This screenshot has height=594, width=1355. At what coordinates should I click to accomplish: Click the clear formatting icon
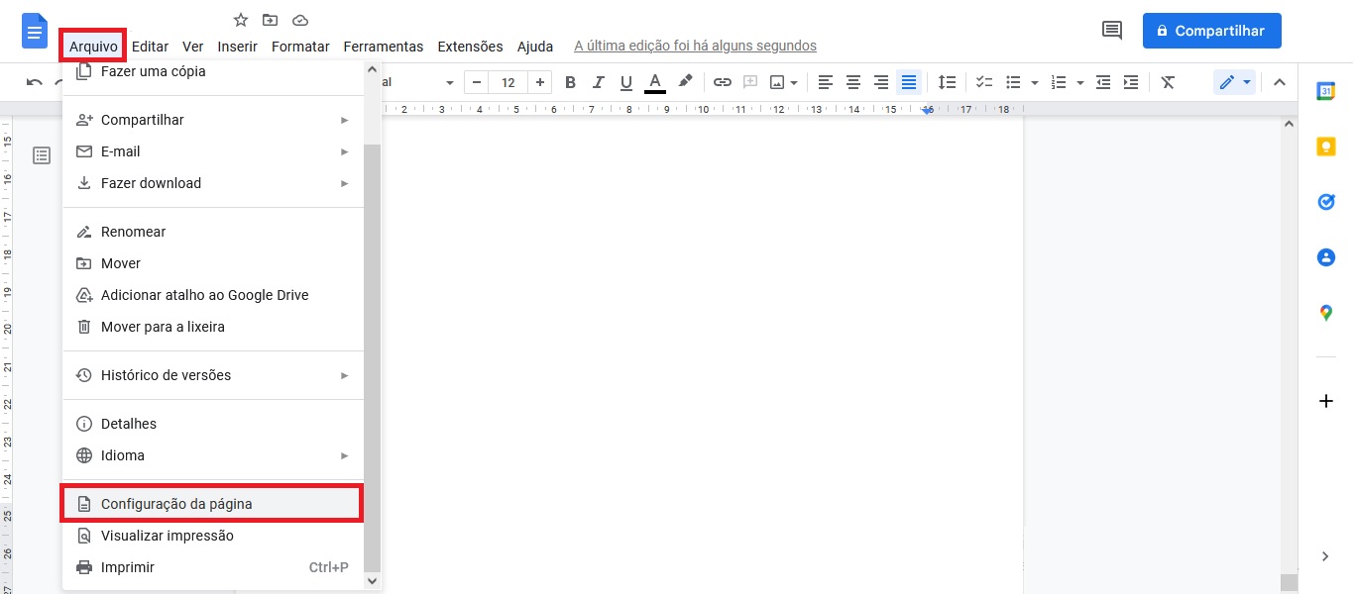tap(1168, 82)
